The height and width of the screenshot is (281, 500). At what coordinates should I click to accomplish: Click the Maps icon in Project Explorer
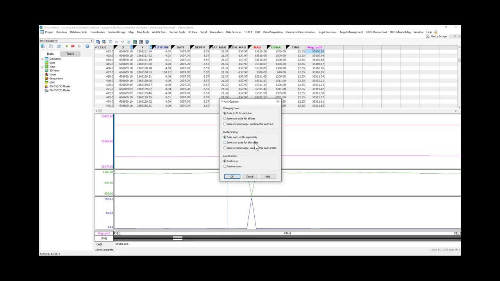(x=46, y=67)
